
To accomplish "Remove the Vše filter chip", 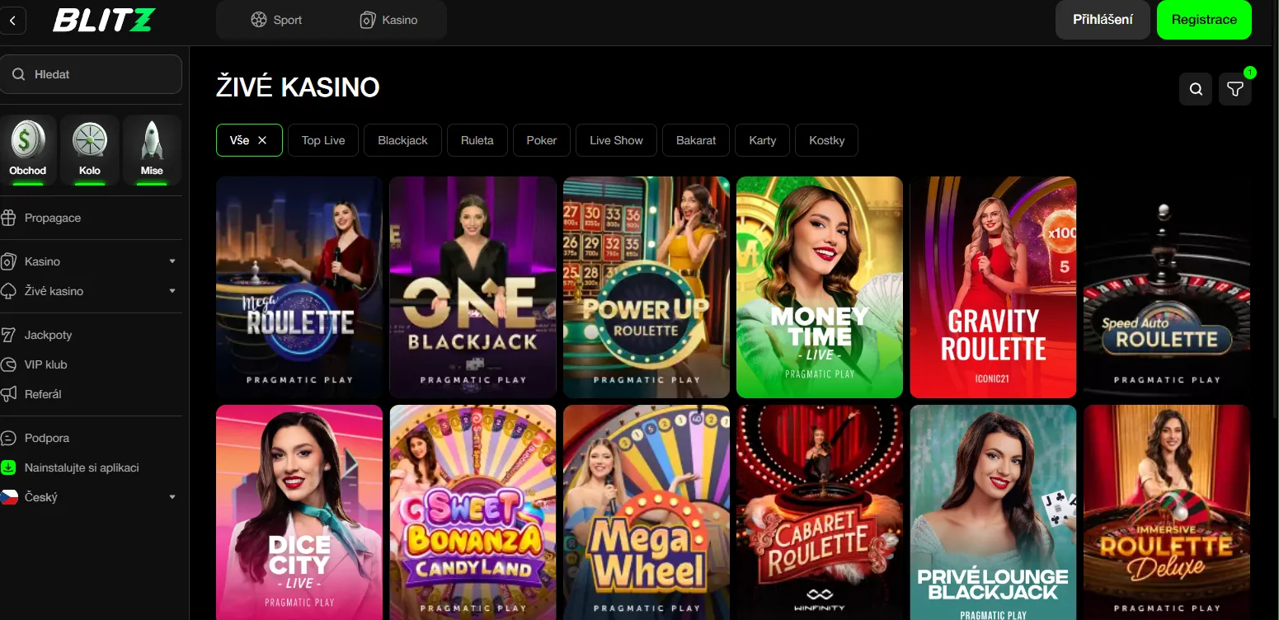I will 262,140.
